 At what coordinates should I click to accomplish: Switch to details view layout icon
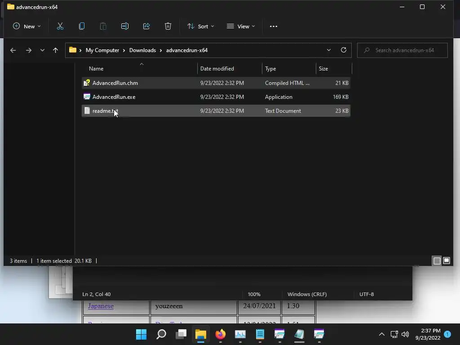point(437,261)
